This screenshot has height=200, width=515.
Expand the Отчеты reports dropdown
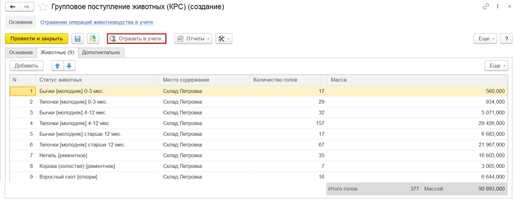coord(193,38)
